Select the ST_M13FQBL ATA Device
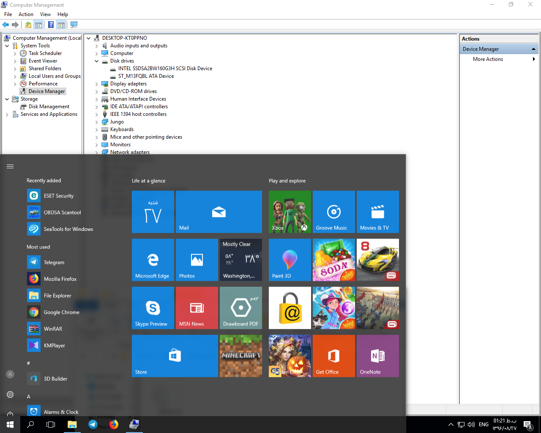Screen dimensions: 541x433 (146, 76)
